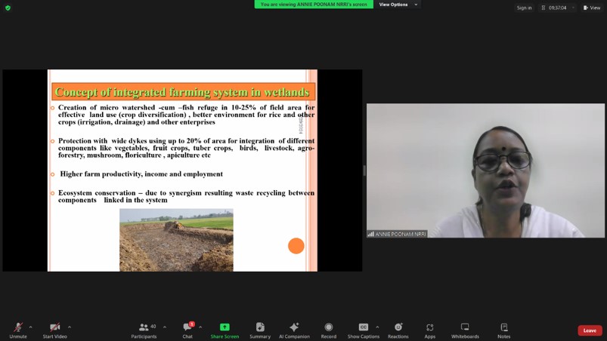The image size is (607, 341).
Task: Start video with the camera button
Action: click(x=54, y=329)
